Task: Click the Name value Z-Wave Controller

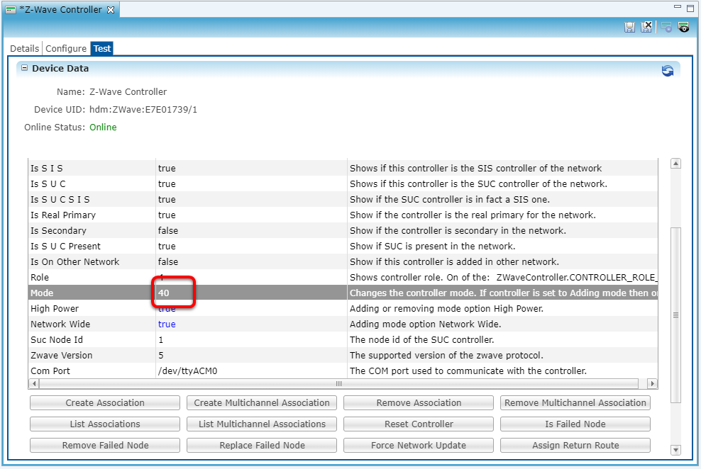Action: (128, 91)
